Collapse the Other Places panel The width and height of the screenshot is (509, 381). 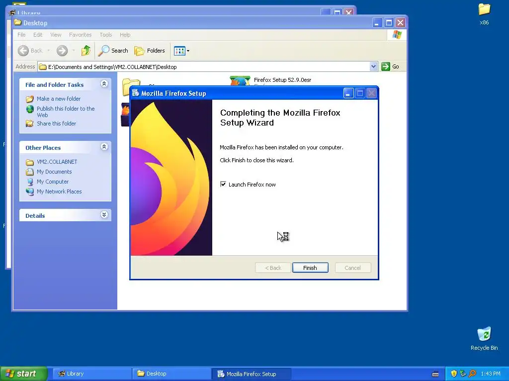[104, 147]
